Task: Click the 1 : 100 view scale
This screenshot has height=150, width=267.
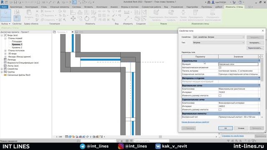Action: (59, 137)
